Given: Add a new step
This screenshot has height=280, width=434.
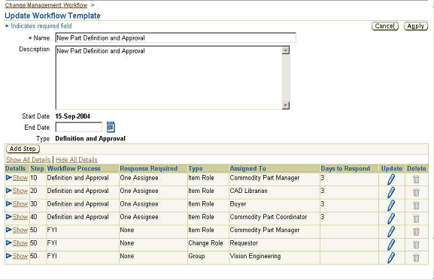Looking at the screenshot, I should (x=23, y=149).
